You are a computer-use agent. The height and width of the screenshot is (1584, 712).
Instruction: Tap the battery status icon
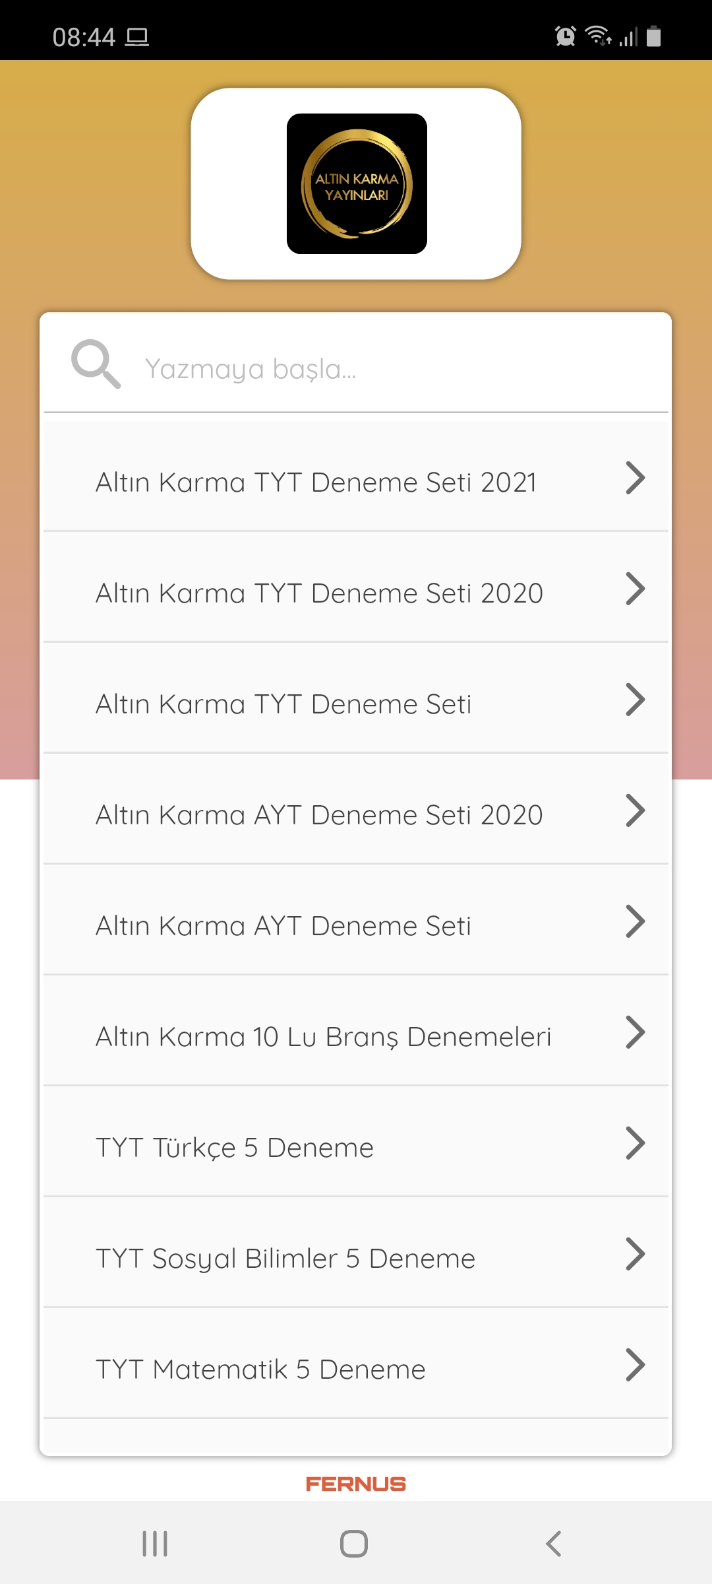tap(653, 36)
